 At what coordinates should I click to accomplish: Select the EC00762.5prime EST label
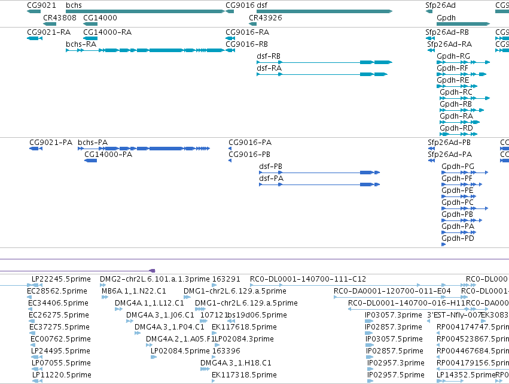coord(60,339)
